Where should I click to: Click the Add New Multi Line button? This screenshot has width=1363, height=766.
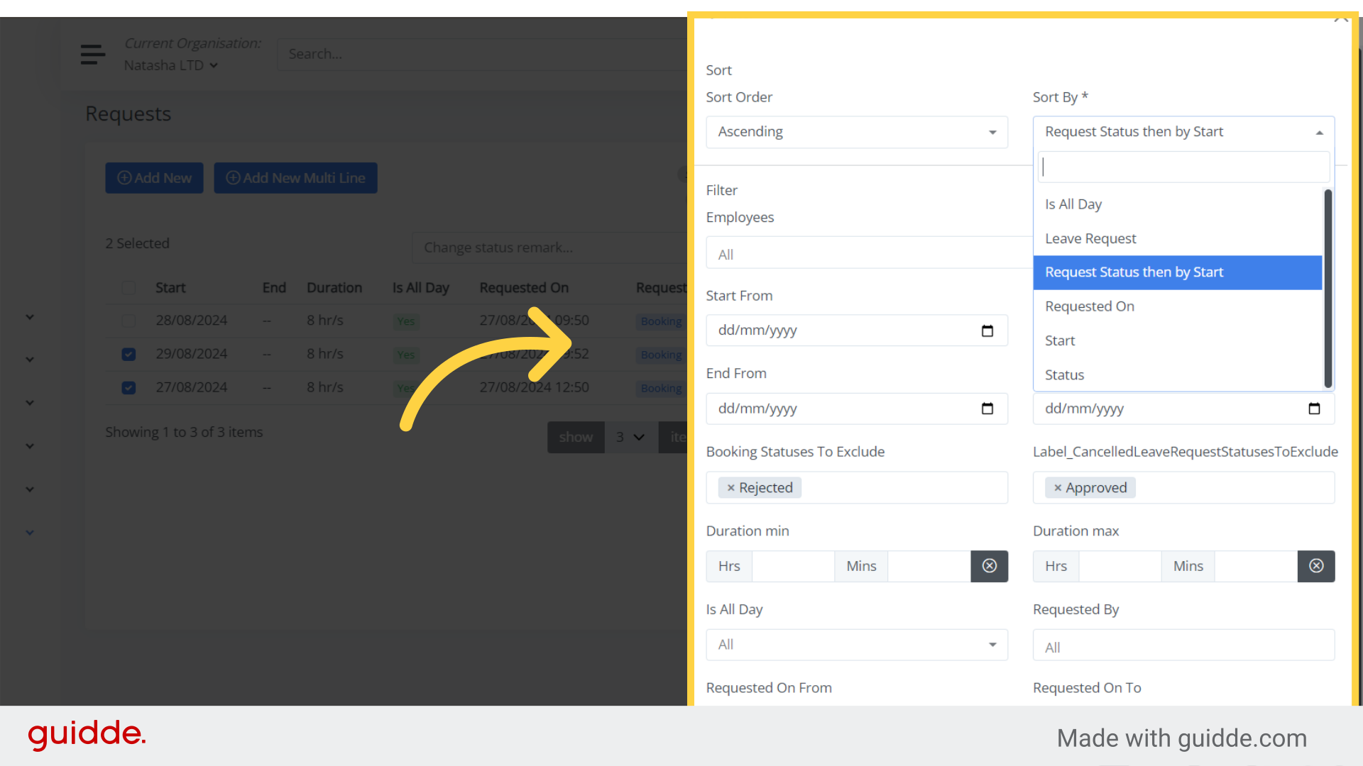(x=295, y=178)
